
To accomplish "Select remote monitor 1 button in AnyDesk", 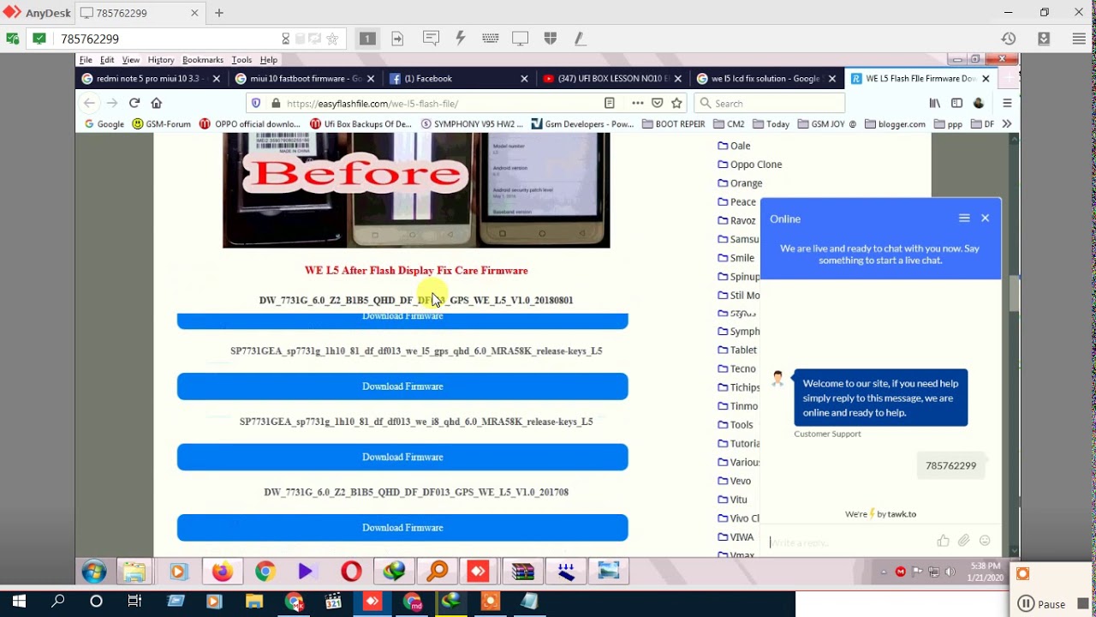I will (367, 39).
